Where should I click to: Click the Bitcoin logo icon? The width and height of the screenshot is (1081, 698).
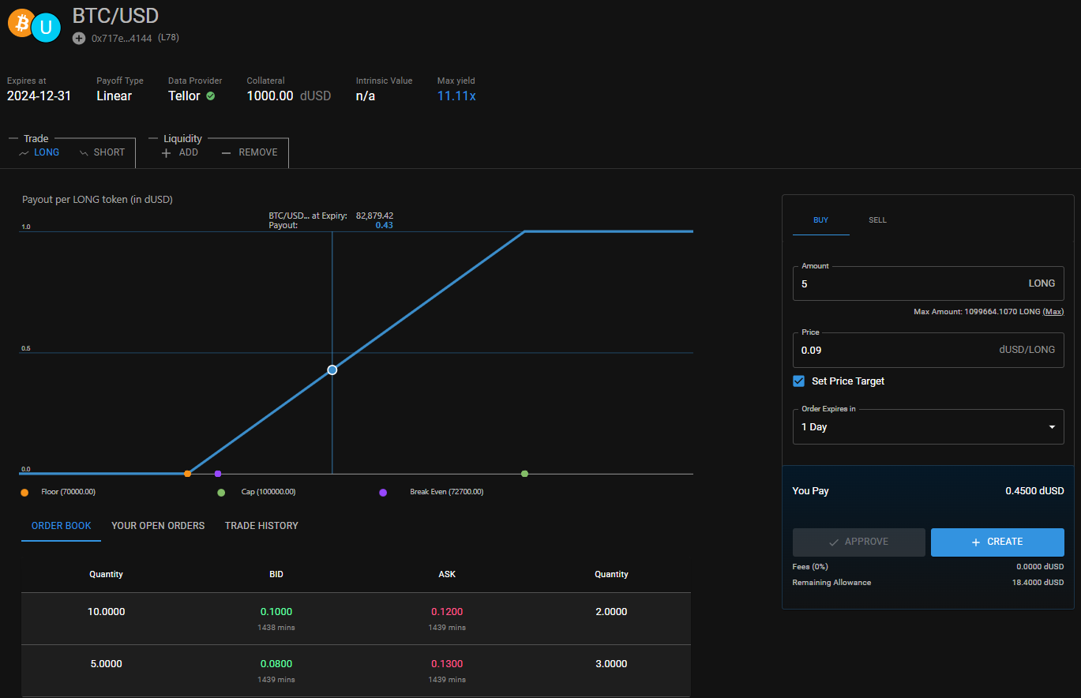click(x=21, y=24)
